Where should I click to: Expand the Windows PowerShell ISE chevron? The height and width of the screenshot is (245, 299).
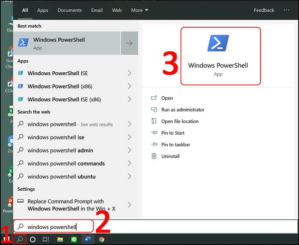click(129, 73)
